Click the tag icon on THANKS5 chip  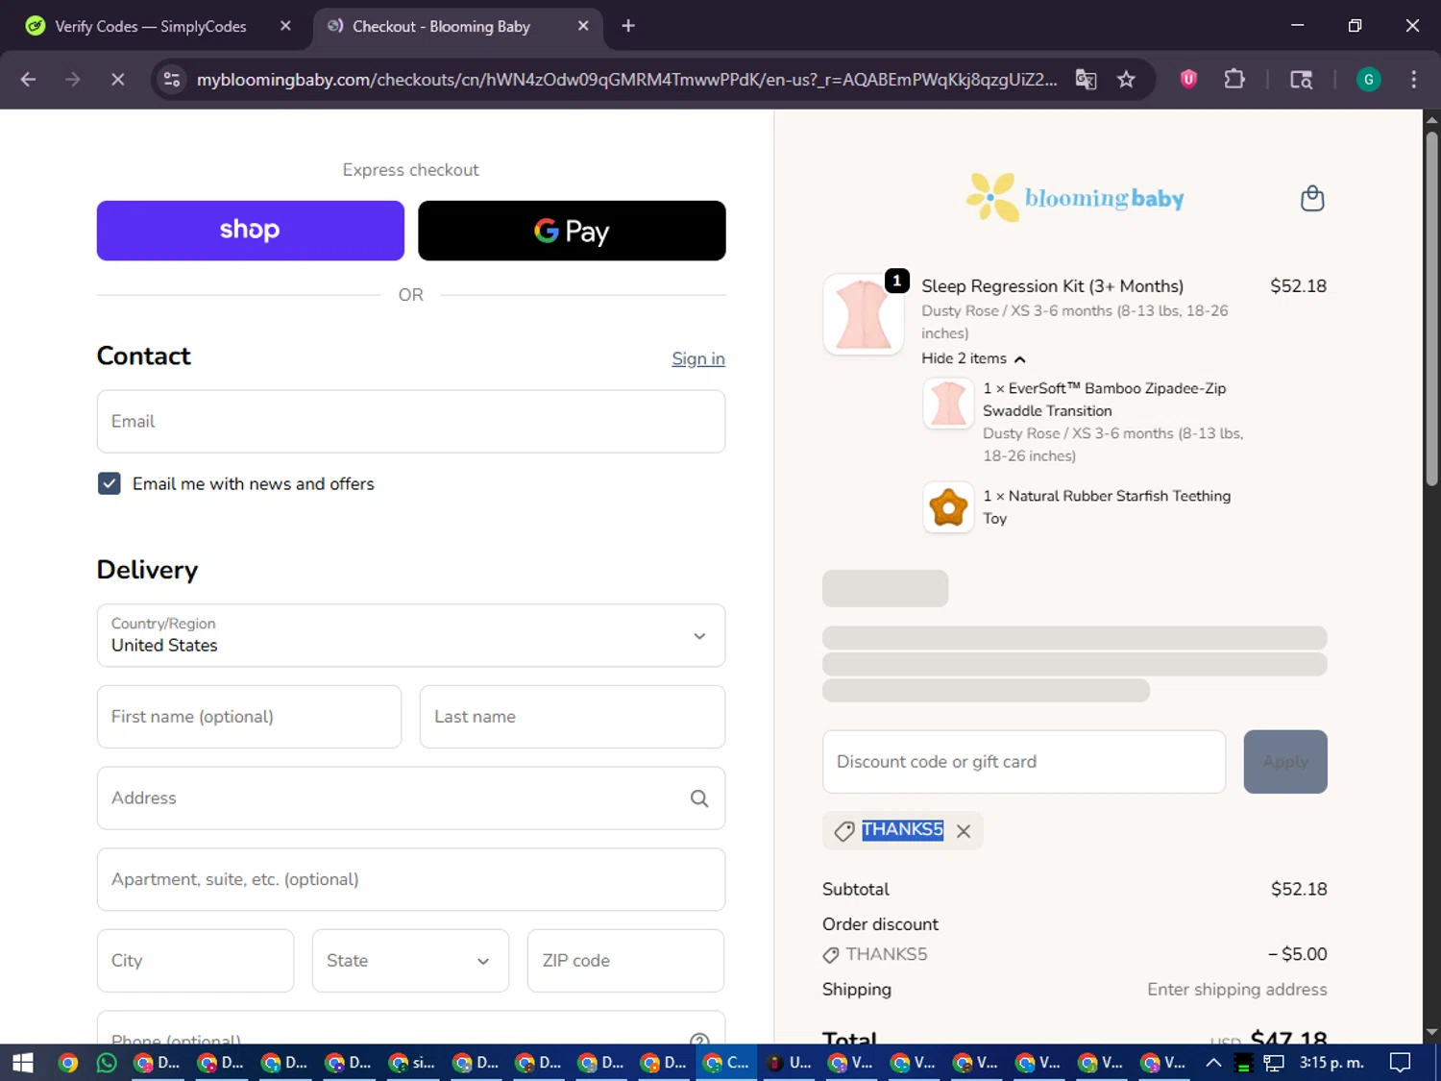844,831
